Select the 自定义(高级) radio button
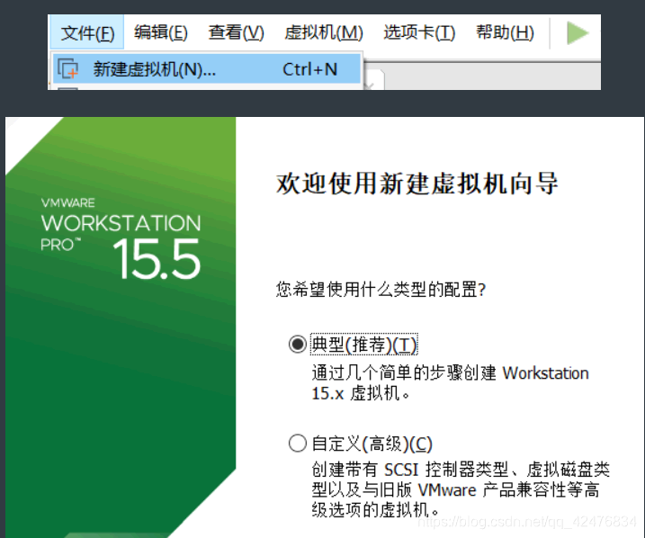This screenshot has width=645, height=538. click(298, 444)
